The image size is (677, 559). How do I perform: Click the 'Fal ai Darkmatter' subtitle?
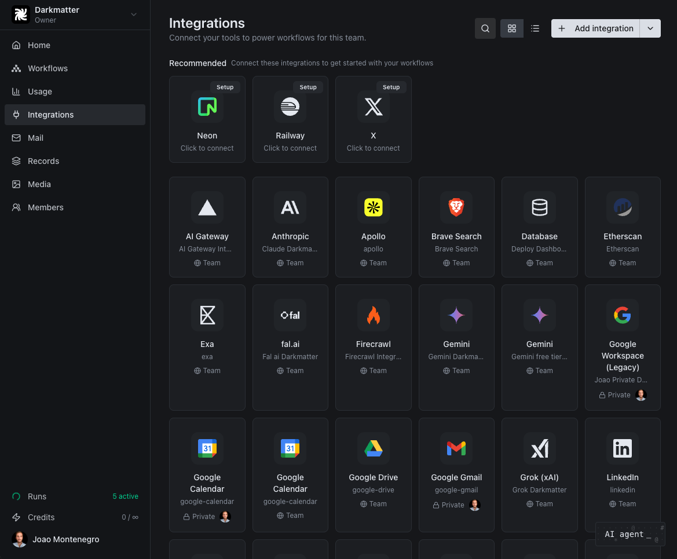point(290,357)
